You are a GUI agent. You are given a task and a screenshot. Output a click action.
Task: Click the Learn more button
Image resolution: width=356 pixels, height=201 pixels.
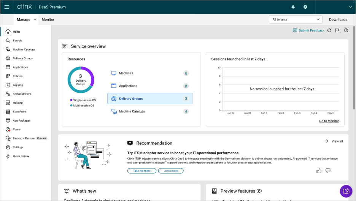(x=171, y=171)
